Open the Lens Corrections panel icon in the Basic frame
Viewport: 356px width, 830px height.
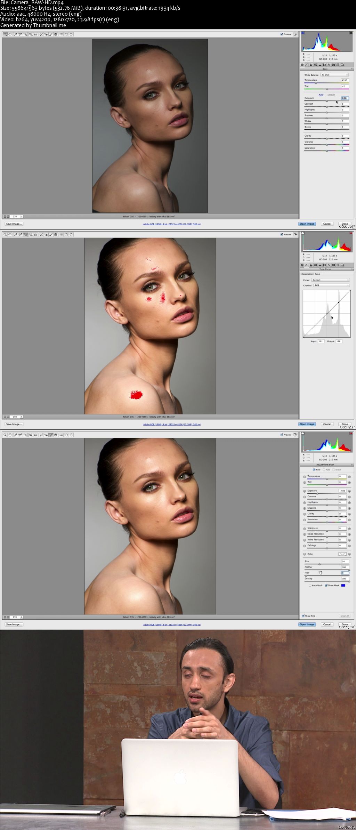click(x=324, y=65)
